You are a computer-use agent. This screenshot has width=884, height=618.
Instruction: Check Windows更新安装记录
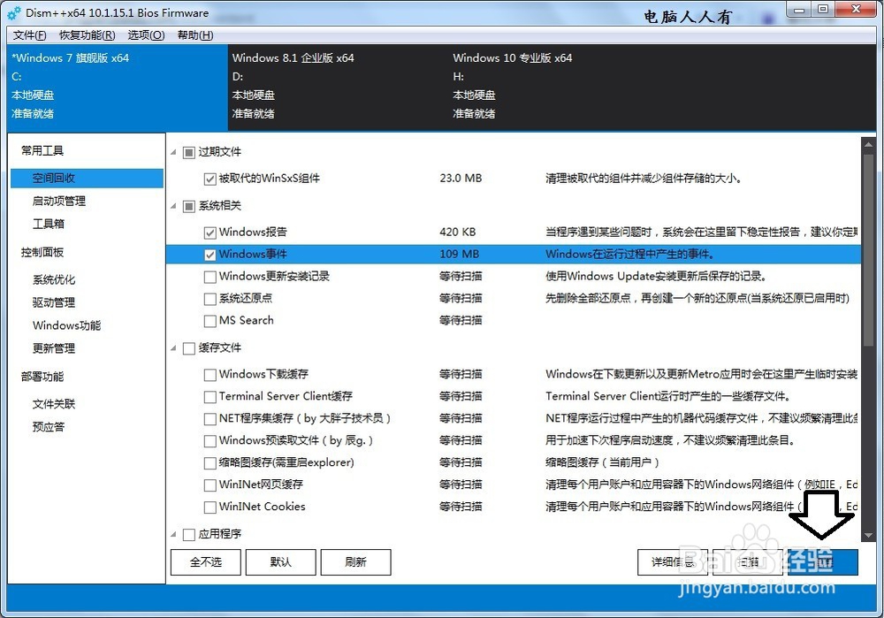pos(210,277)
